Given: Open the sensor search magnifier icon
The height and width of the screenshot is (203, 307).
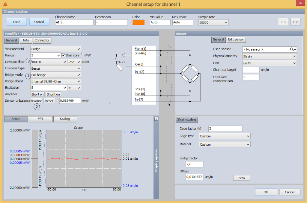Looking at the screenshot, I should tap(291, 49).
